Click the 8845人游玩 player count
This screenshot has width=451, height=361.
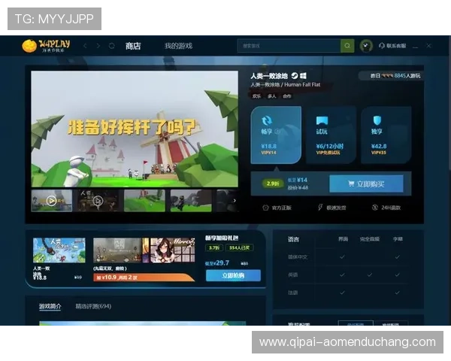[407, 76]
